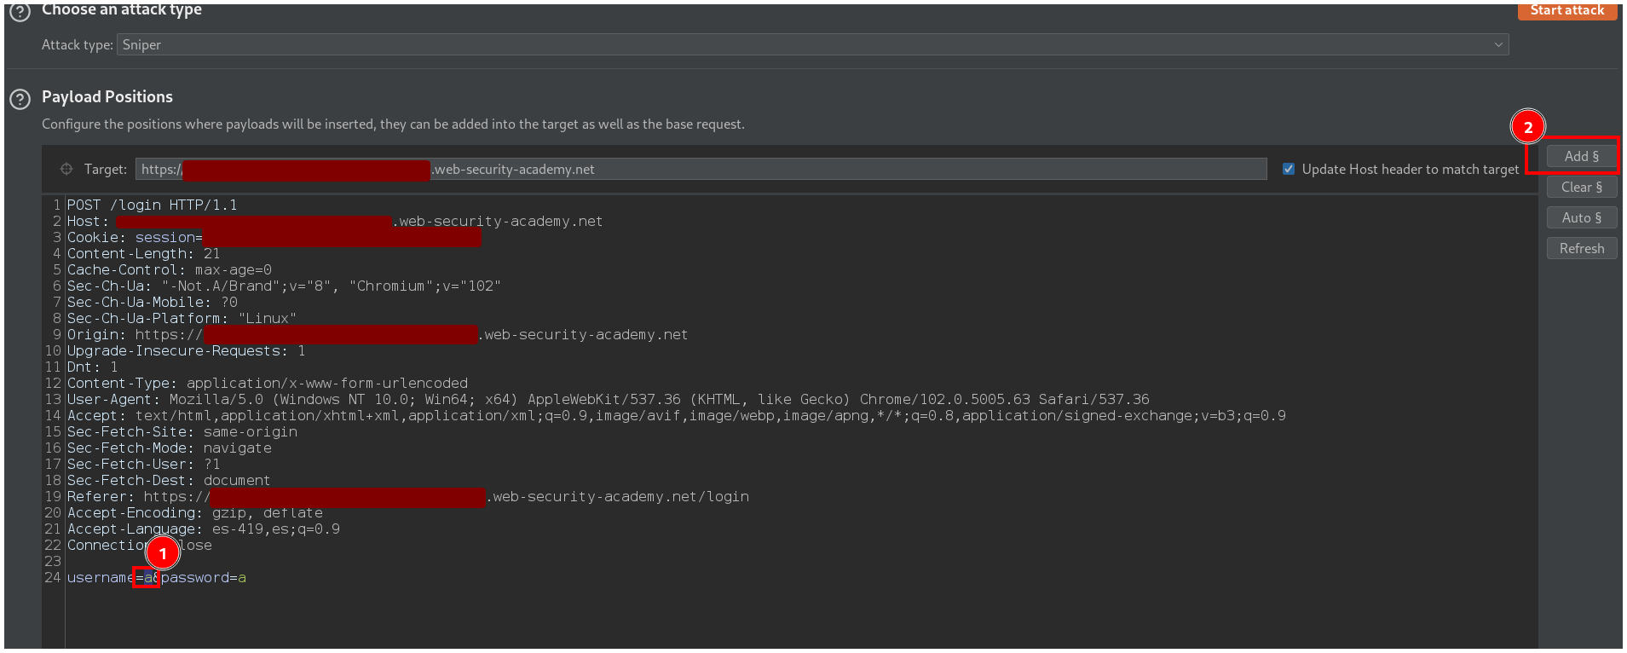Click the Add § button
1627x653 pixels.
coord(1581,156)
